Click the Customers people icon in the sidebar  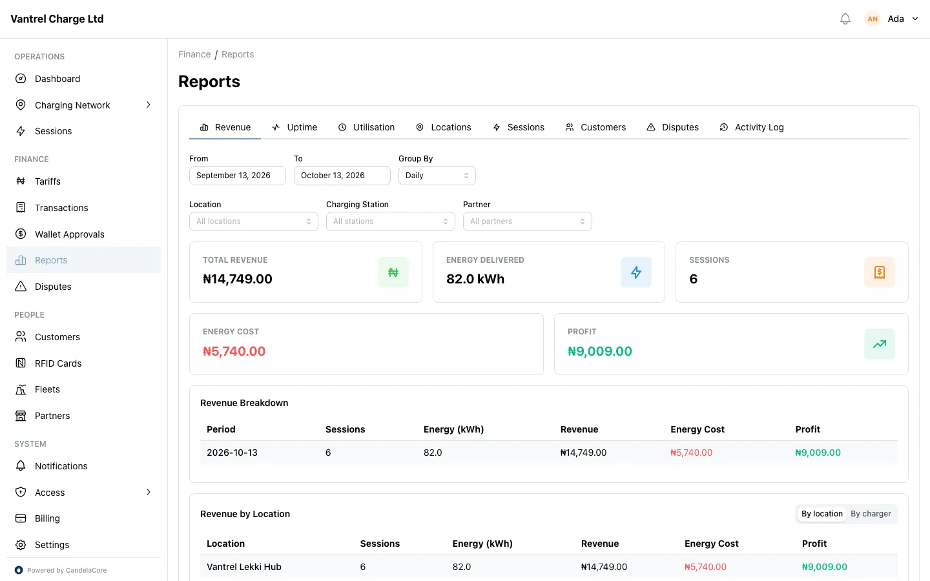coord(21,337)
